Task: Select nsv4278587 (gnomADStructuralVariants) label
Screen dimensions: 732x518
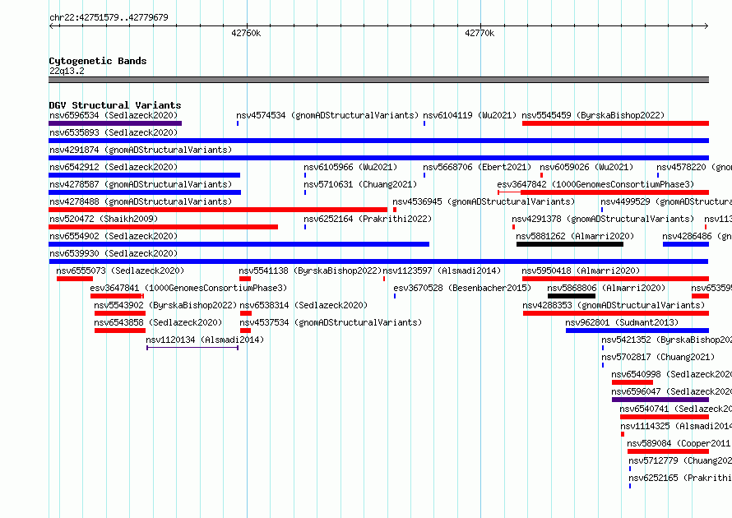Action: tap(141, 184)
